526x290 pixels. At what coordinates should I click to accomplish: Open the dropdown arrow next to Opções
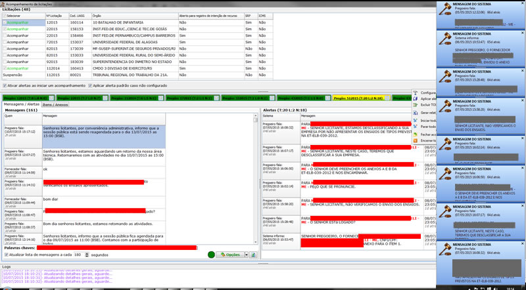pos(245,254)
